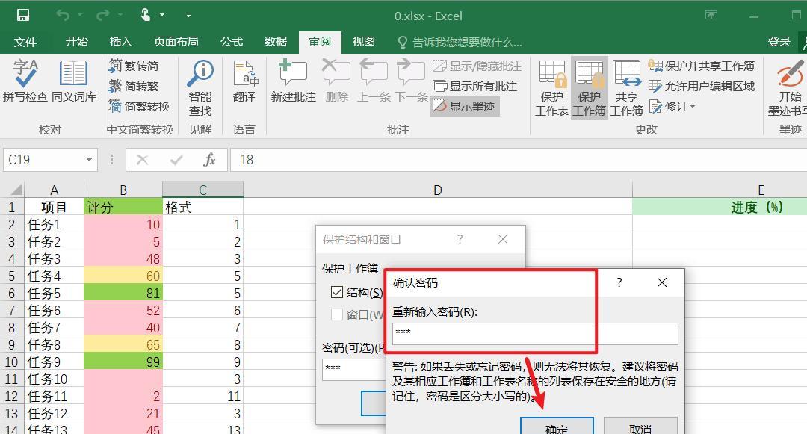This screenshot has height=434, width=807.
Task: Confirm password with 确定 button
Action: (557, 427)
